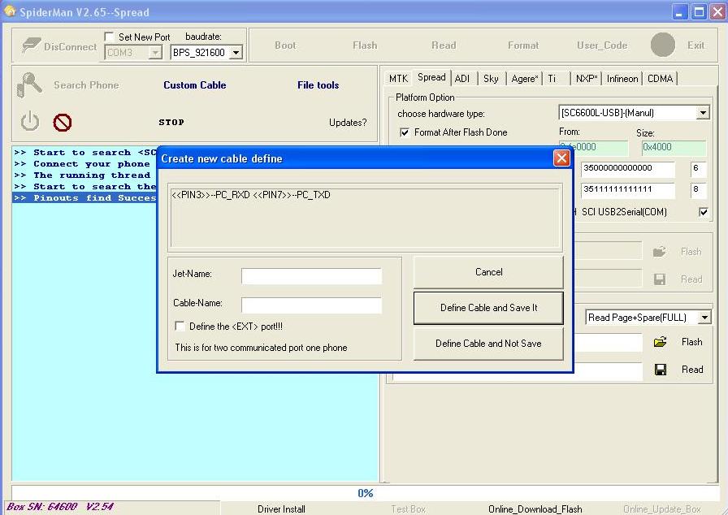Image resolution: width=728 pixels, height=515 pixels.
Task: Uncheck Format After Flash Done
Action: point(405,132)
